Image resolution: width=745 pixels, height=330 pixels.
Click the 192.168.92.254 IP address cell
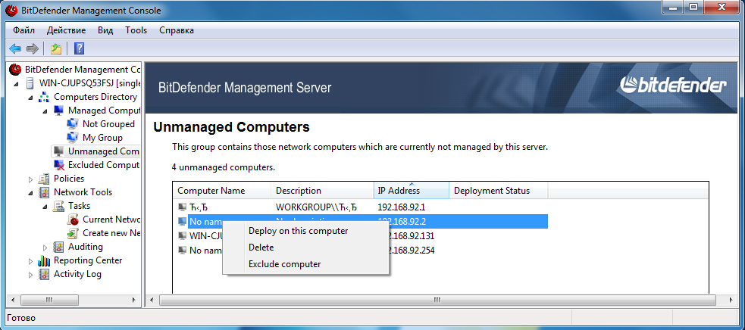pos(406,250)
